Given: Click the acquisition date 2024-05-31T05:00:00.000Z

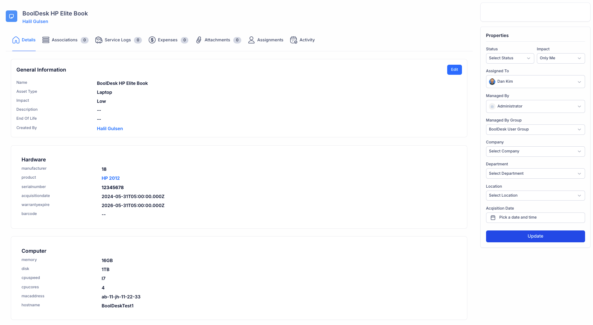Looking at the screenshot, I should click(133, 197).
